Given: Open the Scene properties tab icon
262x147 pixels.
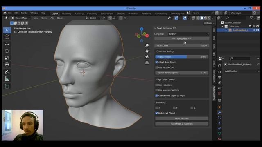Looking at the screenshot, I should point(219,88).
